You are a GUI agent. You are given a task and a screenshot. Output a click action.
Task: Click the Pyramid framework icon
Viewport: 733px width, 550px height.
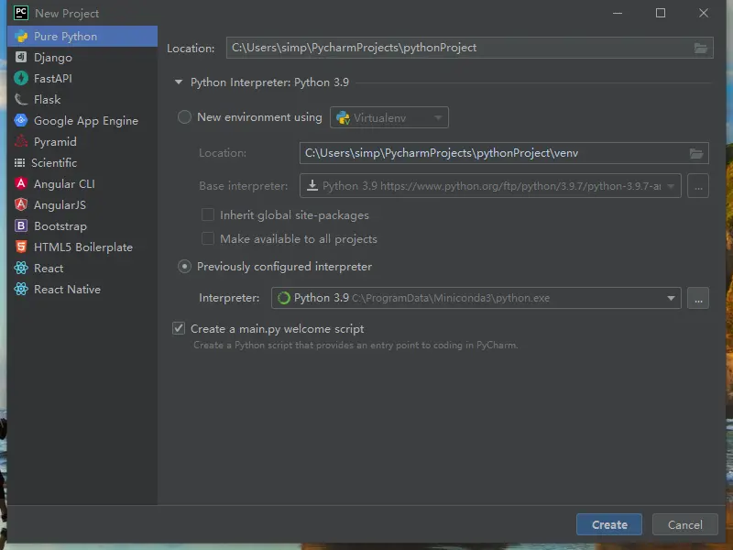coord(21,141)
